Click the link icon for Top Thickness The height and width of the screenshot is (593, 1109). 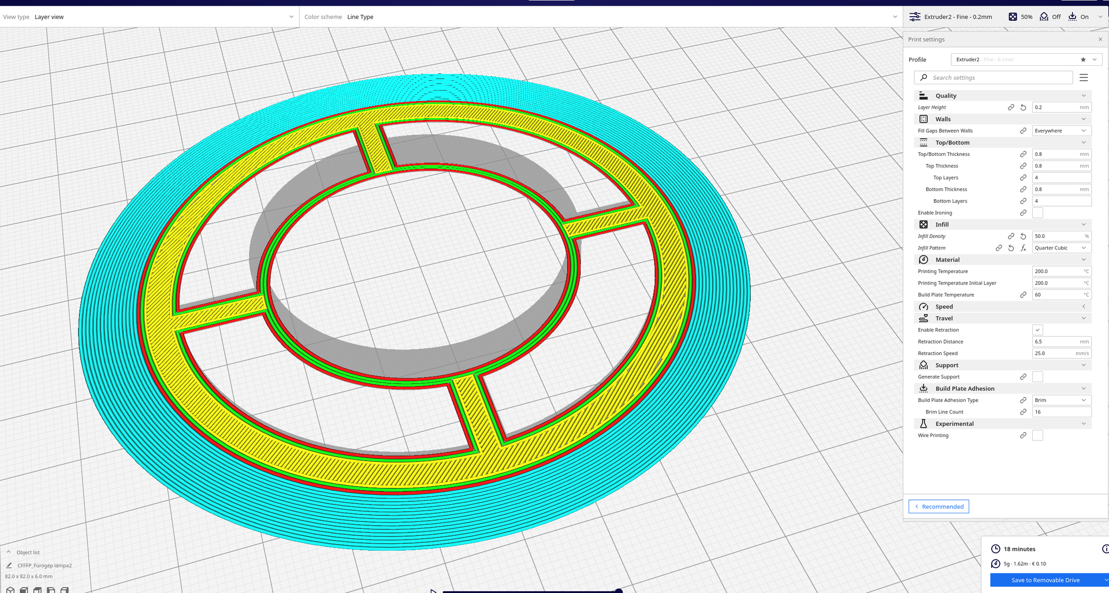(x=1023, y=166)
